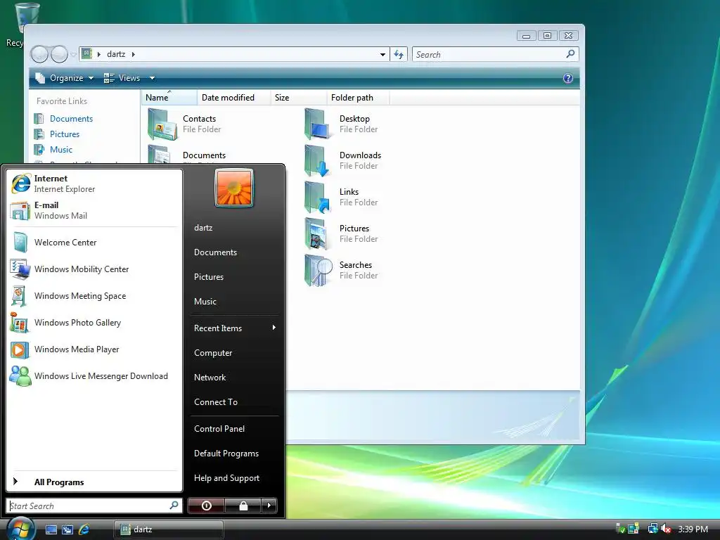Open Windows Meeting Space
720x540 pixels.
[94, 296]
